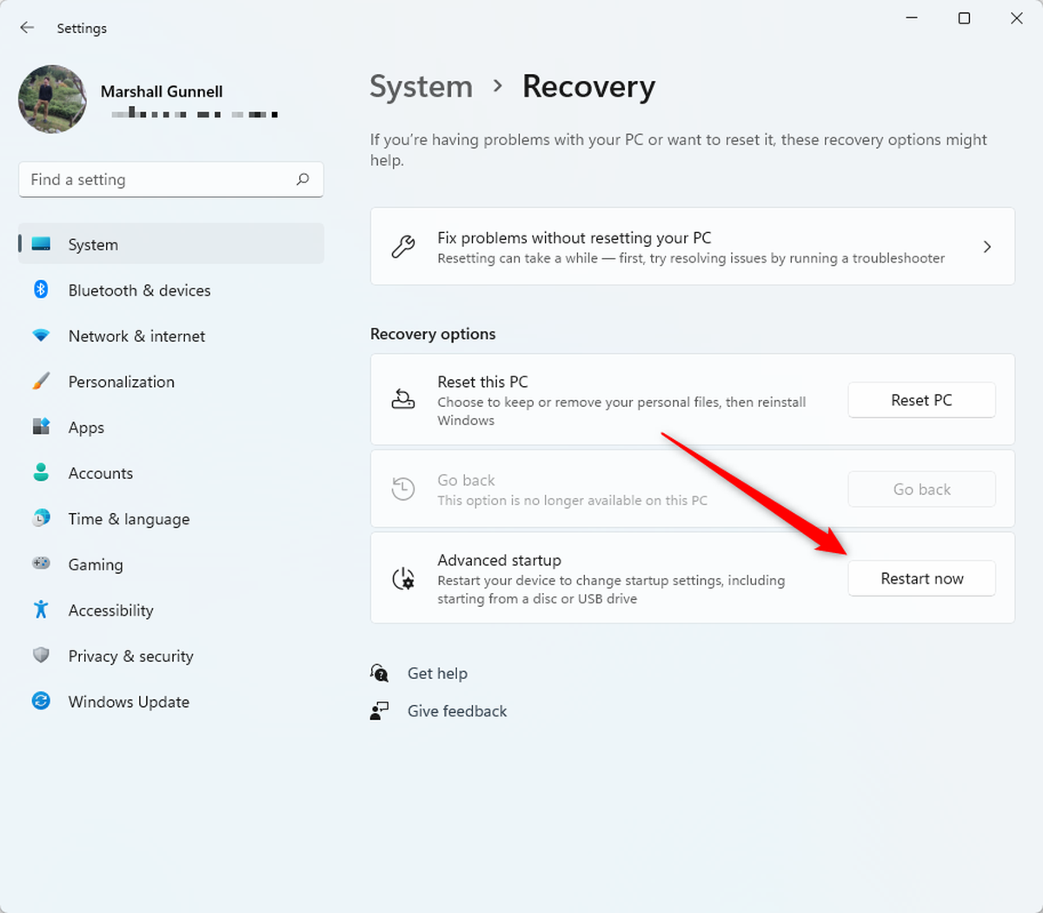Open Marshall Gunnell's profile picture
Viewport: 1043px width, 913px height.
(x=52, y=99)
